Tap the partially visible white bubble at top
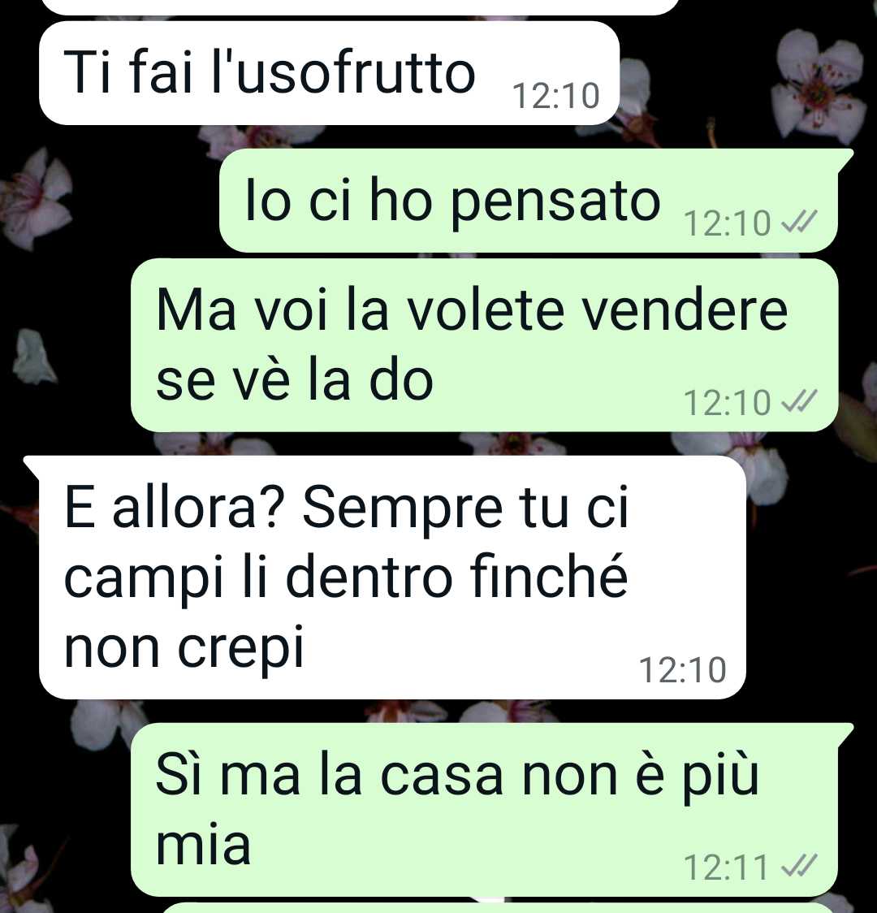The width and height of the screenshot is (877, 913). click(361, 7)
